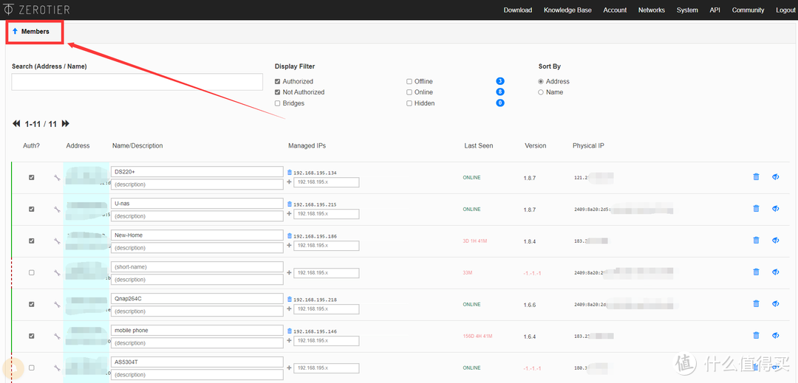Enable the Bridges display filter
The height and width of the screenshot is (383, 798).
(278, 103)
